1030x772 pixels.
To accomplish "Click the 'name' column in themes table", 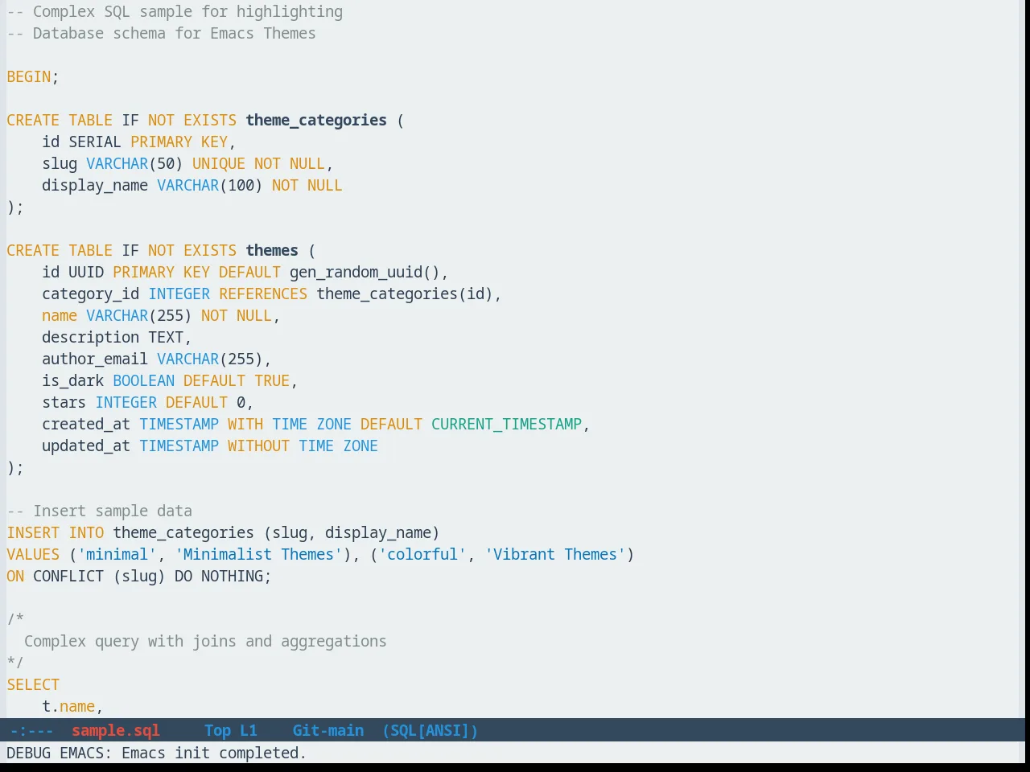I will pos(60,315).
